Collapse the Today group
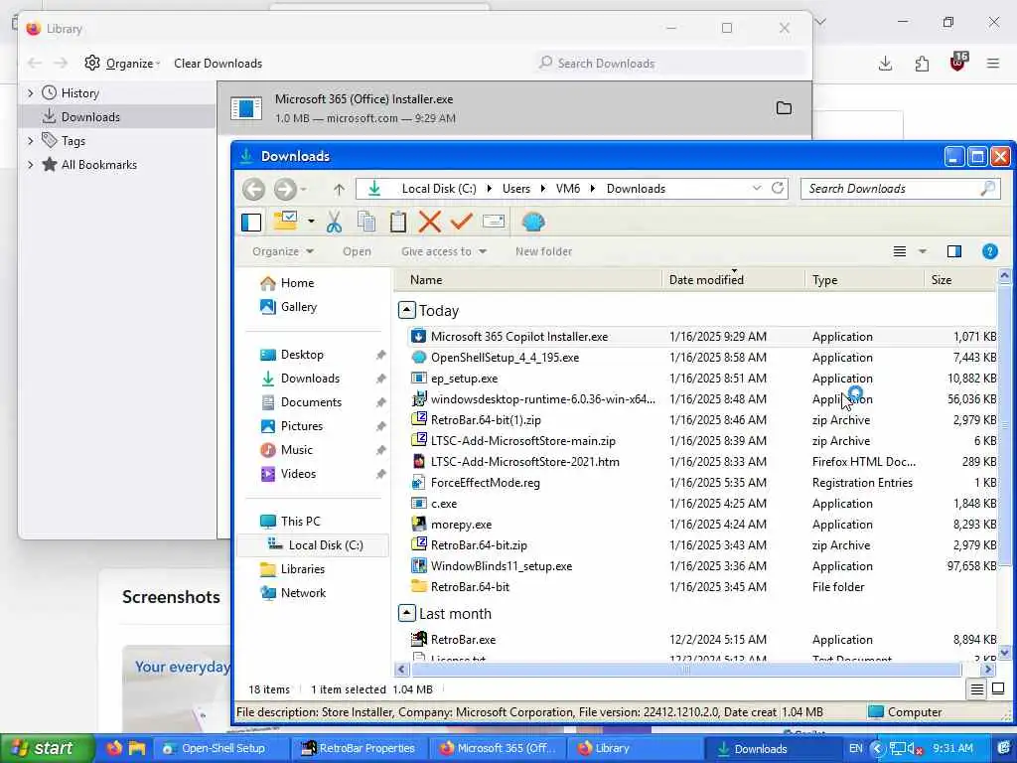Image resolution: width=1017 pixels, height=763 pixels. pos(406,310)
